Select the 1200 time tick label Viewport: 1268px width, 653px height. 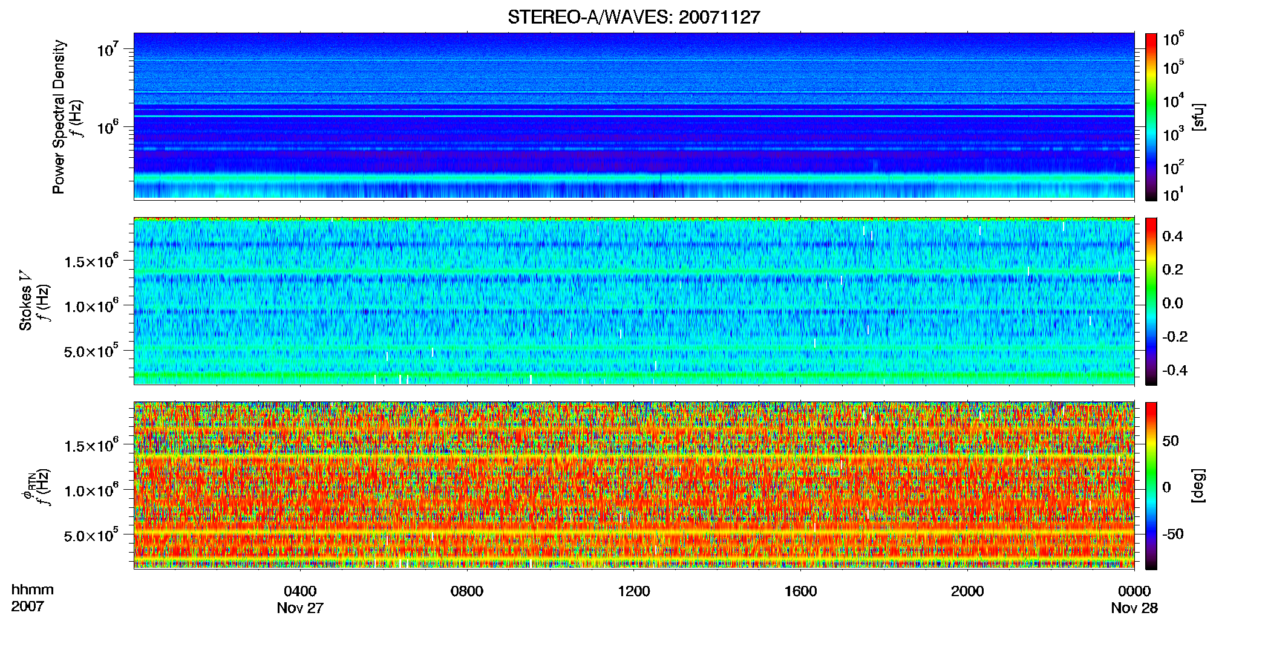633,591
